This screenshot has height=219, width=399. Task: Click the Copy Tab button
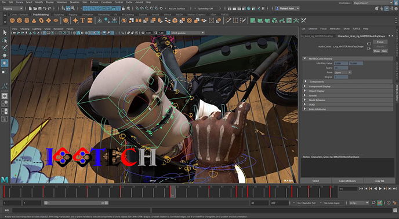[x=379, y=181]
